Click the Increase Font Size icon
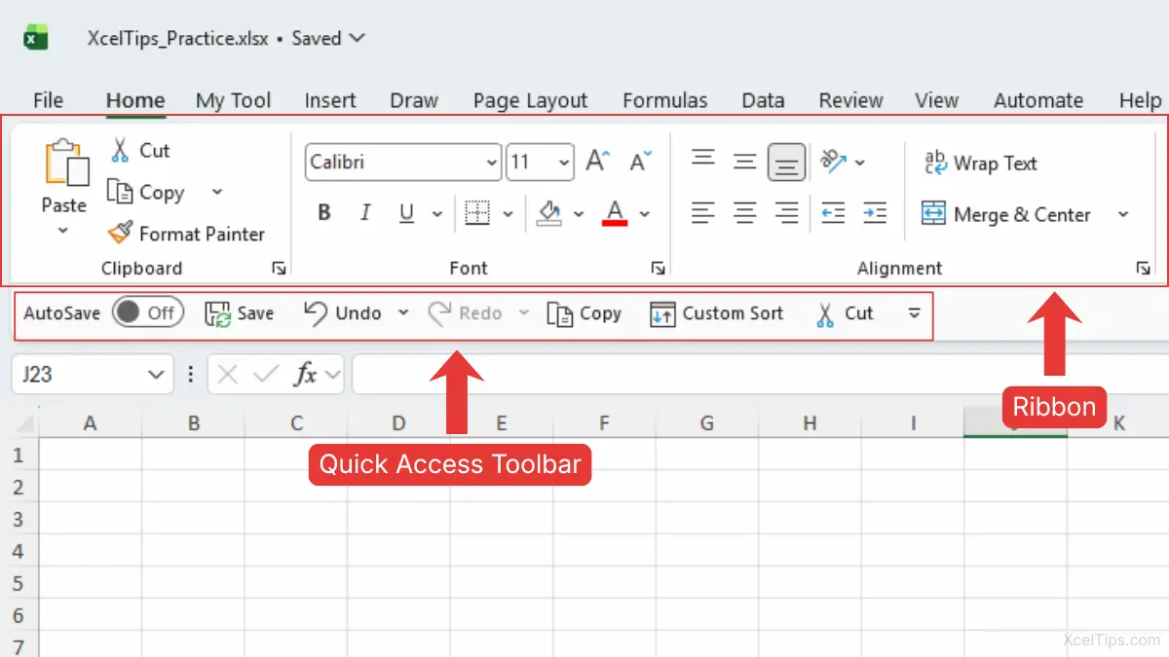 pyautogui.click(x=597, y=162)
